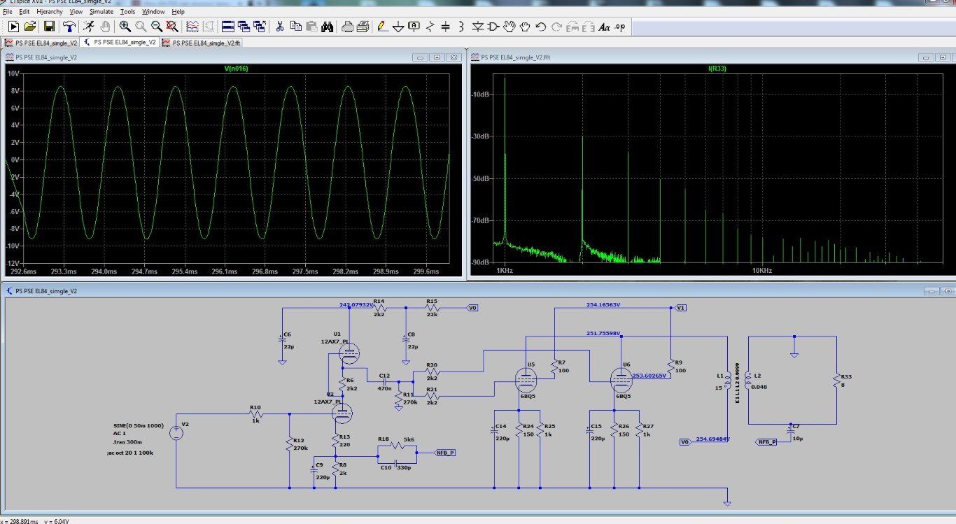The width and height of the screenshot is (956, 524).
Task: Click the New Schematic toolbar icon
Action: [13, 27]
